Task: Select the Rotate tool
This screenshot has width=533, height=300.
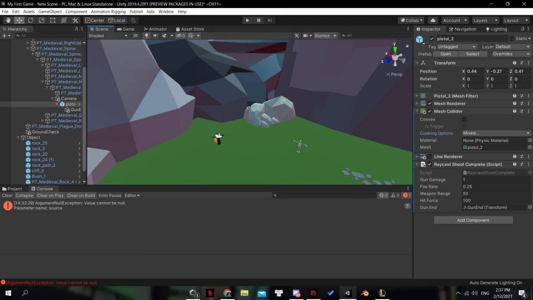Action: 31,20
